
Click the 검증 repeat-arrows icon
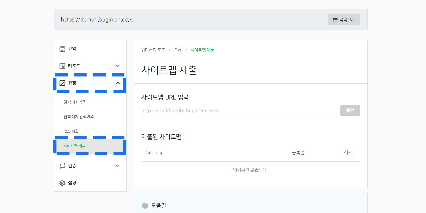click(x=62, y=166)
